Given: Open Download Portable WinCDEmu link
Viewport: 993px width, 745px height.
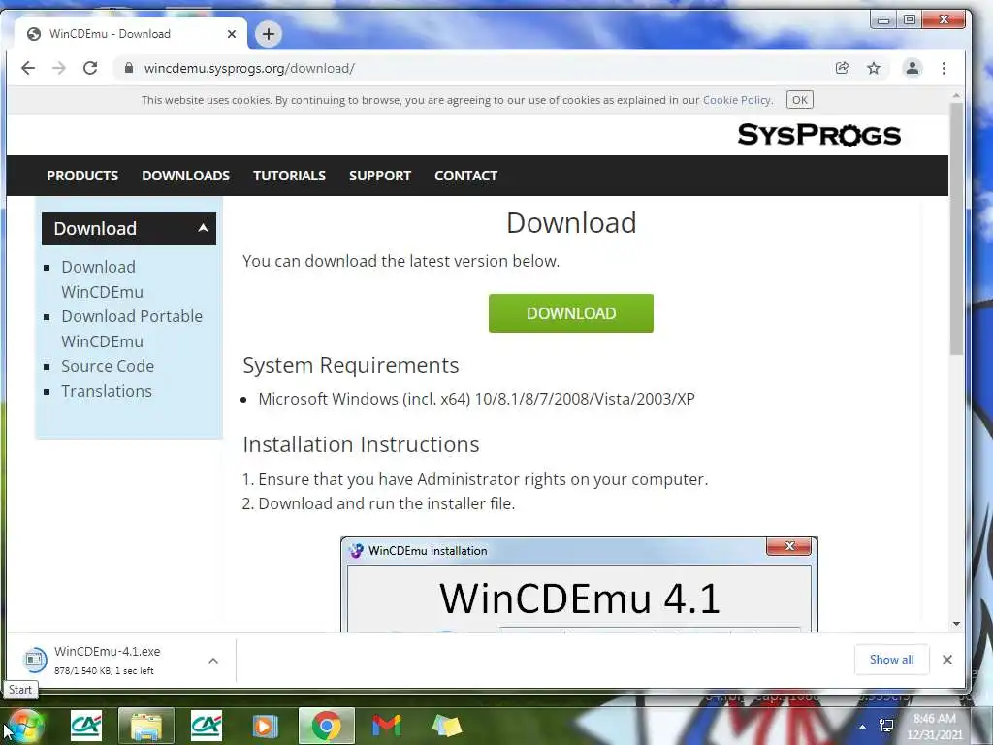Looking at the screenshot, I should (132, 329).
